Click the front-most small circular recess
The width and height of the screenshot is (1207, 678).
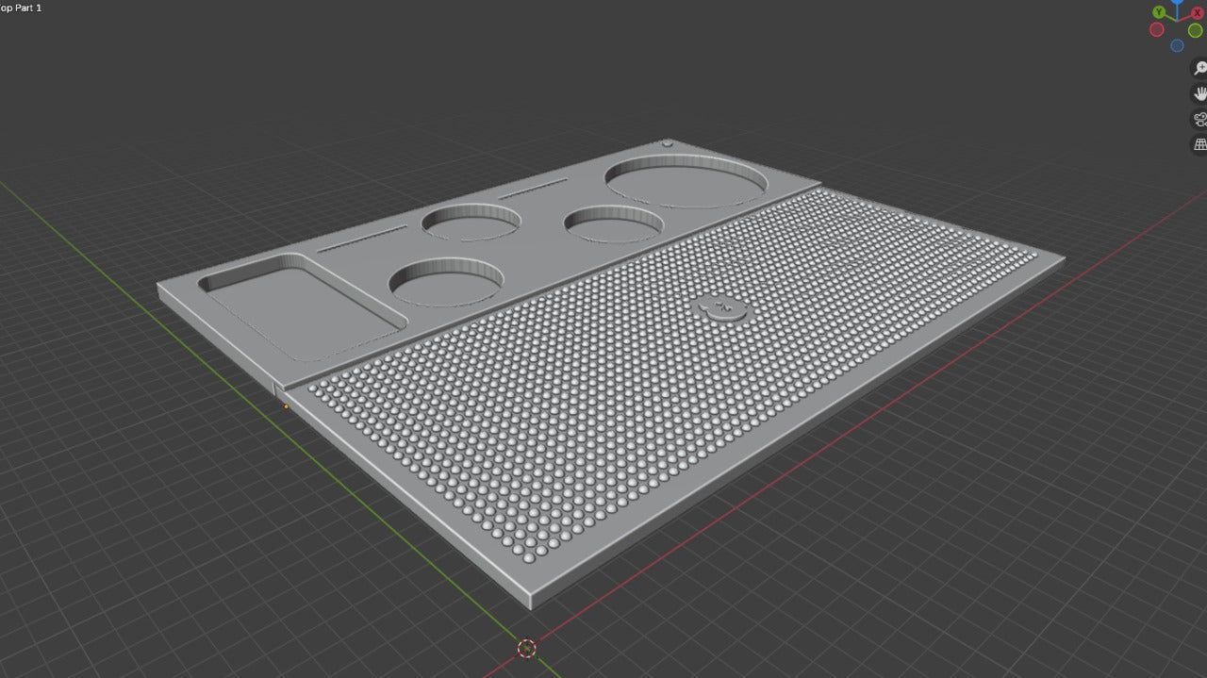(x=446, y=282)
